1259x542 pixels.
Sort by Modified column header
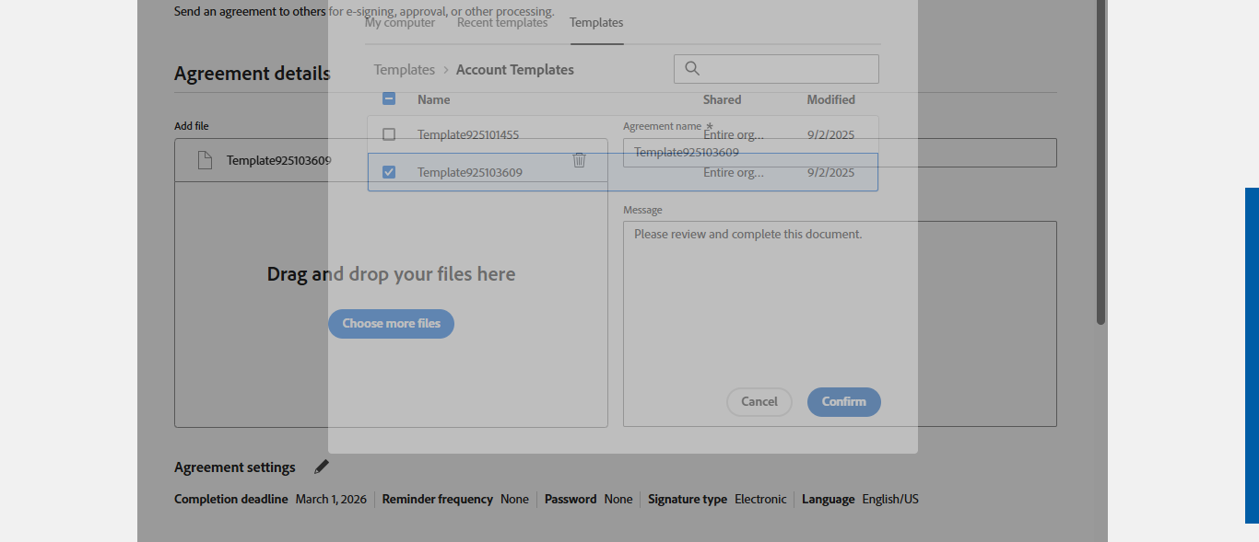click(x=831, y=99)
